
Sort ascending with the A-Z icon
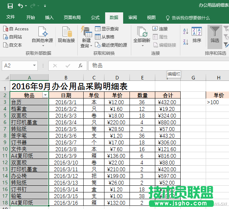pos(186,32)
